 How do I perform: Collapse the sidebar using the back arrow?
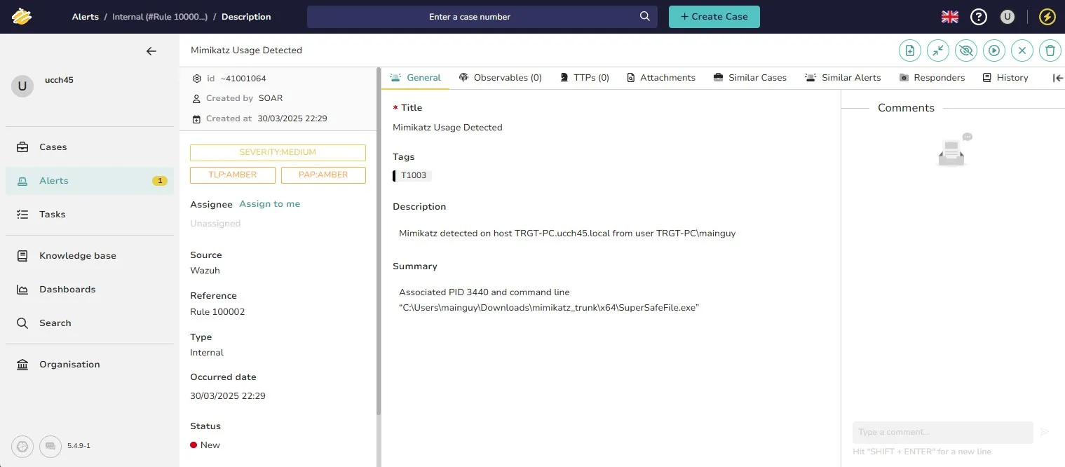(151, 51)
